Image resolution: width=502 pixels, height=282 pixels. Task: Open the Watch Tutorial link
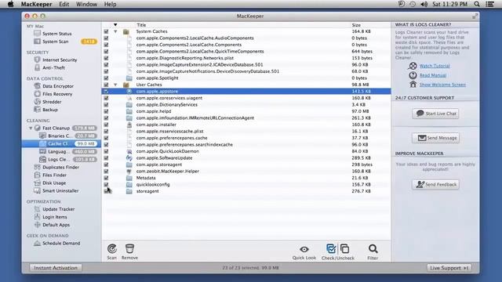[x=435, y=66]
